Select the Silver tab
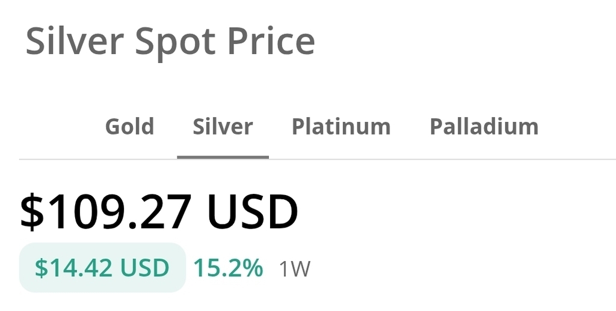 tap(223, 127)
